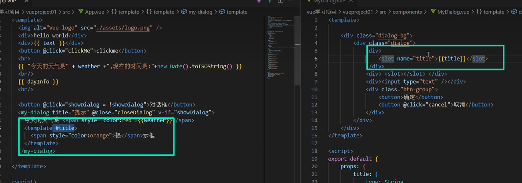Open the components breadcrumb in the right editor
This screenshot has width=522, height=183.
(x=407, y=12)
